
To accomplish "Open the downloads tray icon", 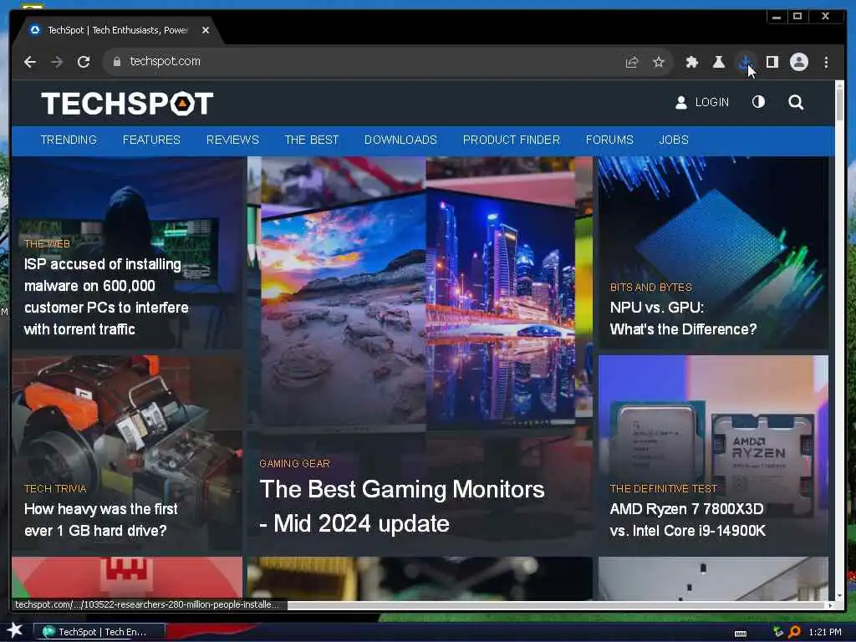I will (745, 62).
